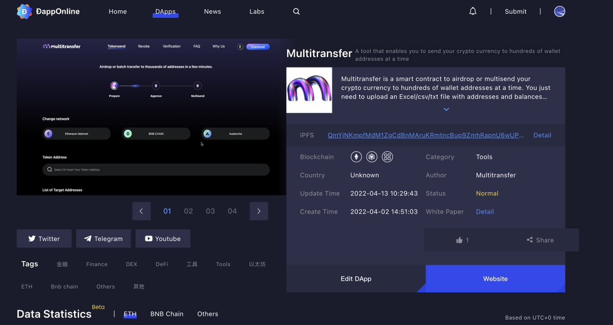Click the DappOnline logo
The image size is (613, 325).
click(48, 11)
